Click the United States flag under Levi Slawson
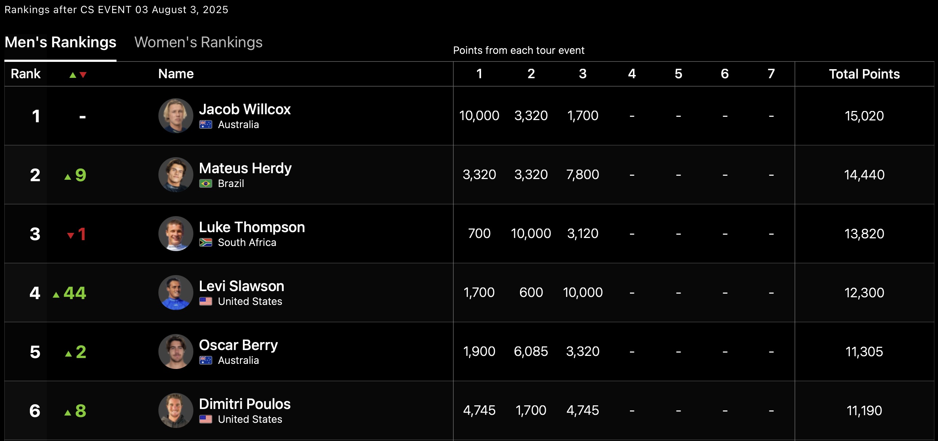 pos(206,302)
